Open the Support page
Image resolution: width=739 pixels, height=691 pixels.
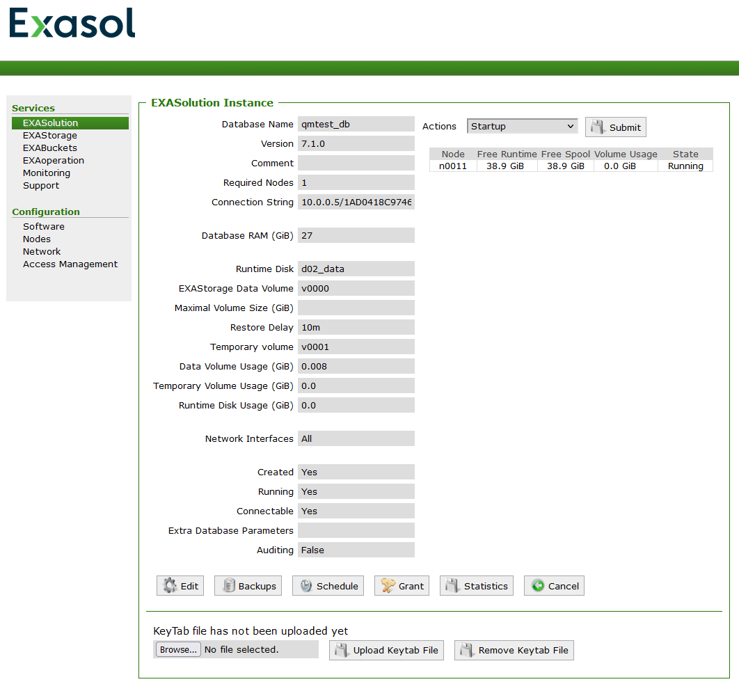(x=40, y=185)
